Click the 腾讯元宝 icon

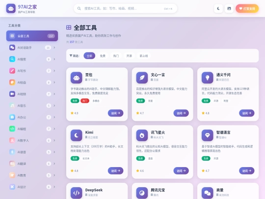tap(142, 193)
